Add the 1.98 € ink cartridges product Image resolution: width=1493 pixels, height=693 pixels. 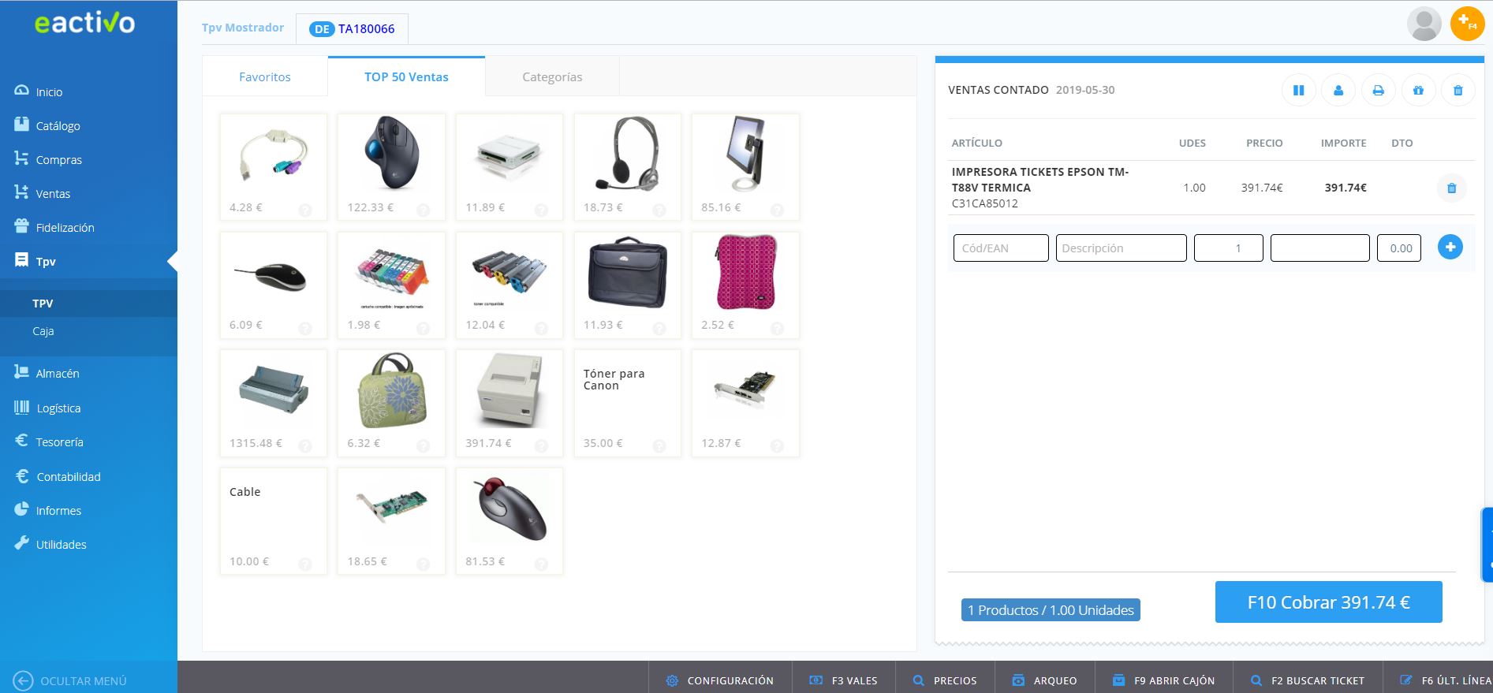point(391,285)
